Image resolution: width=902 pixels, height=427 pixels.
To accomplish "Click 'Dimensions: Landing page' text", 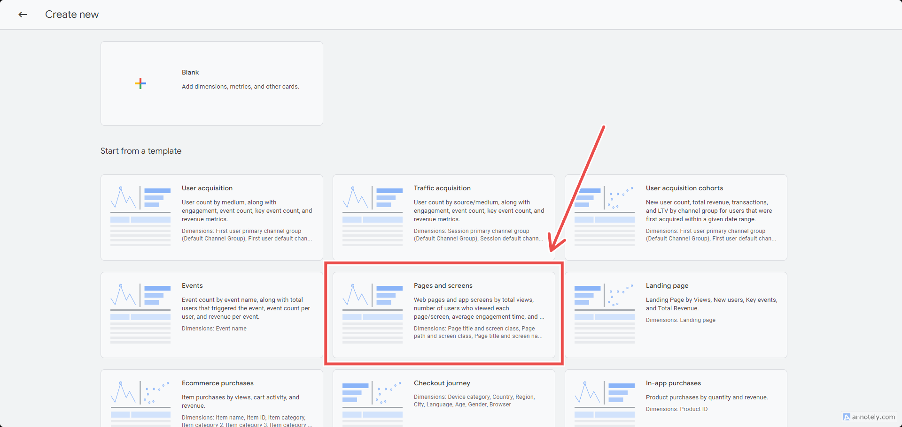I will [x=681, y=320].
